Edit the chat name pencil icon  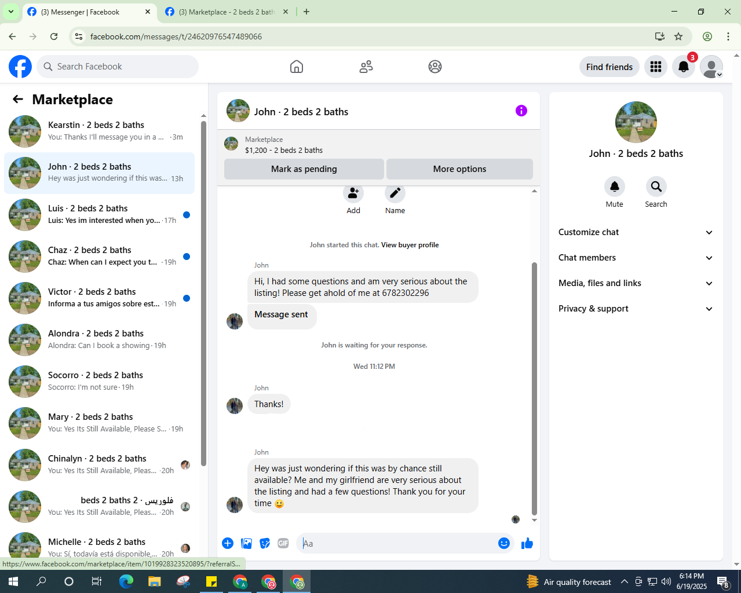click(x=395, y=193)
